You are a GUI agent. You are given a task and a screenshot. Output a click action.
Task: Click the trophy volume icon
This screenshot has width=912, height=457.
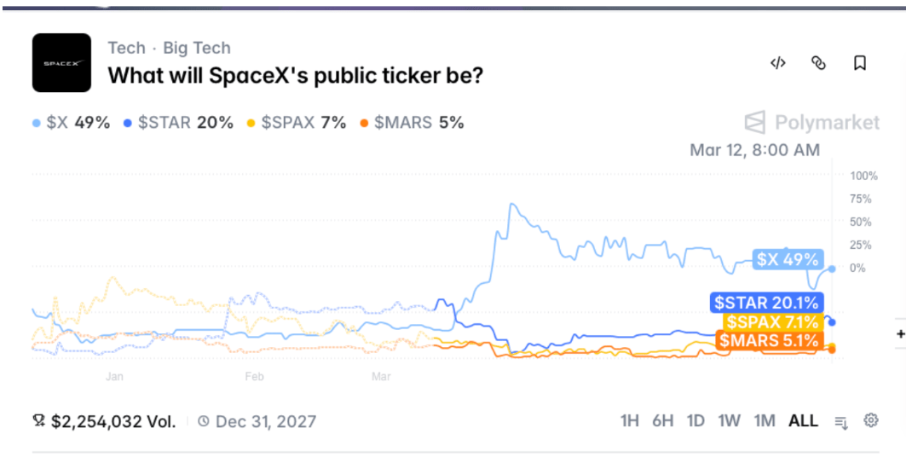[x=39, y=420]
